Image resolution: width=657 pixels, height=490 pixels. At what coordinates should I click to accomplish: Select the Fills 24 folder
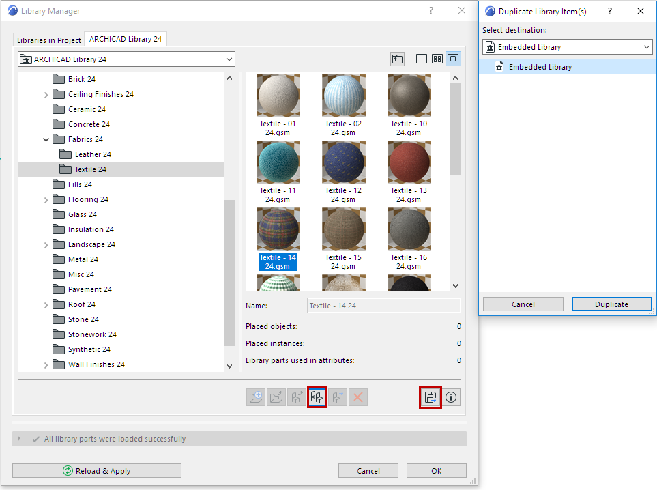point(72,184)
